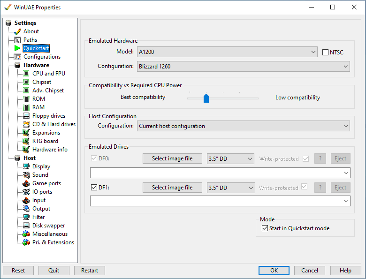Click the compatibility slider thumb
Screen dimensions: 366x279
click(x=206, y=98)
